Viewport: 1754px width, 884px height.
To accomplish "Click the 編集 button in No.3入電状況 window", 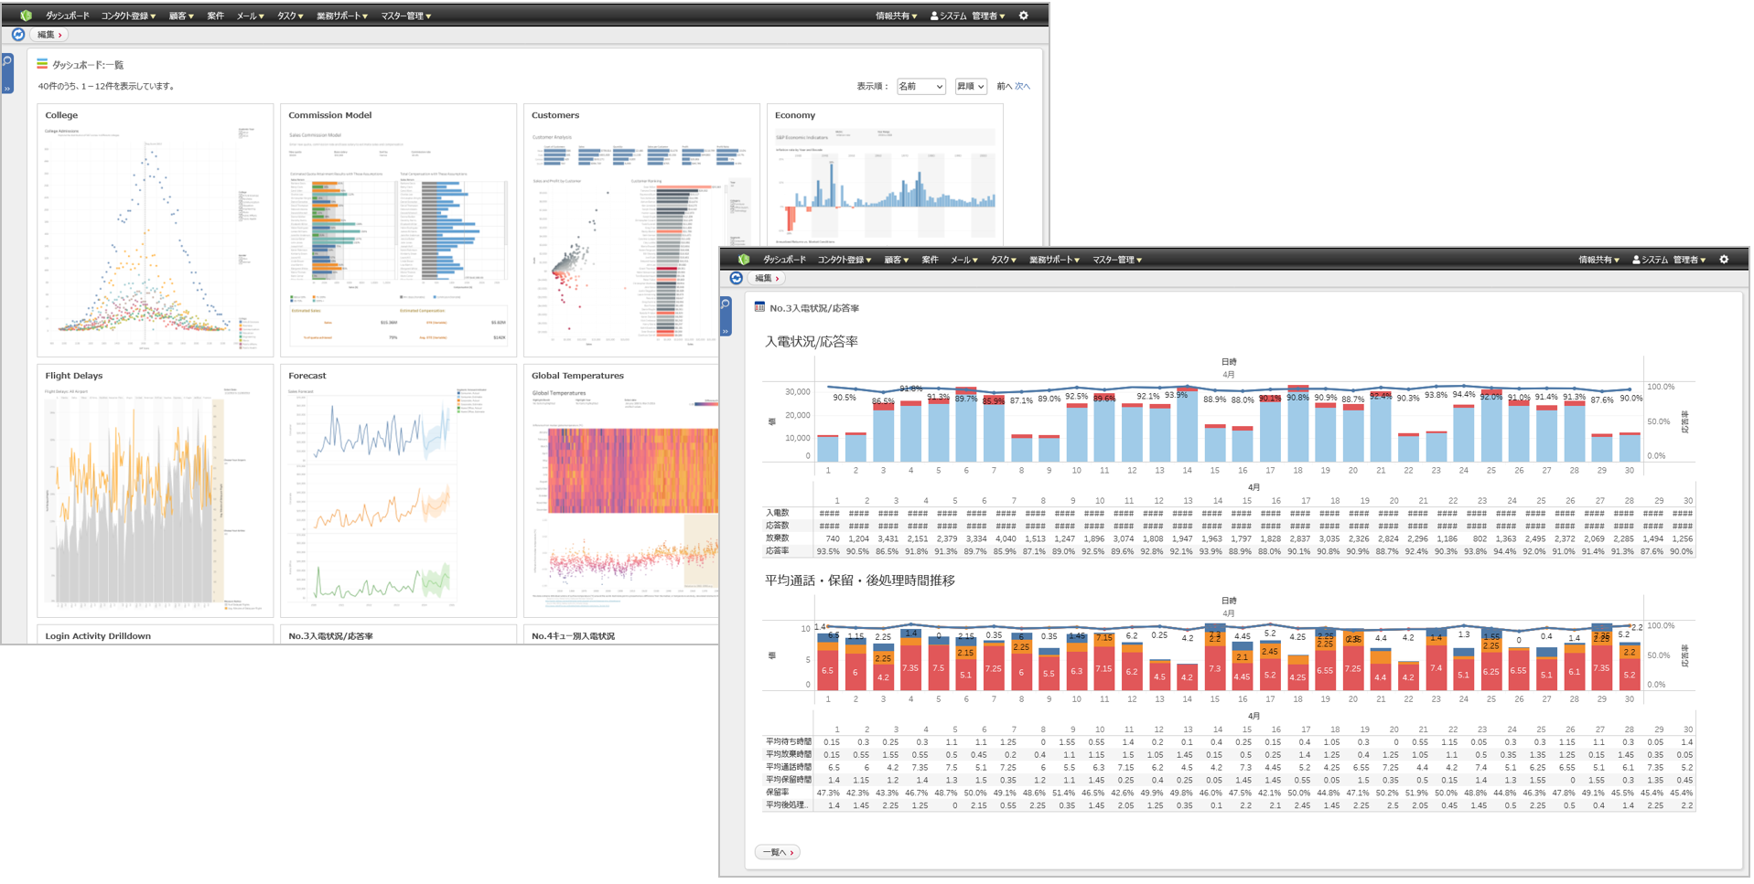I will tap(767, 278).
